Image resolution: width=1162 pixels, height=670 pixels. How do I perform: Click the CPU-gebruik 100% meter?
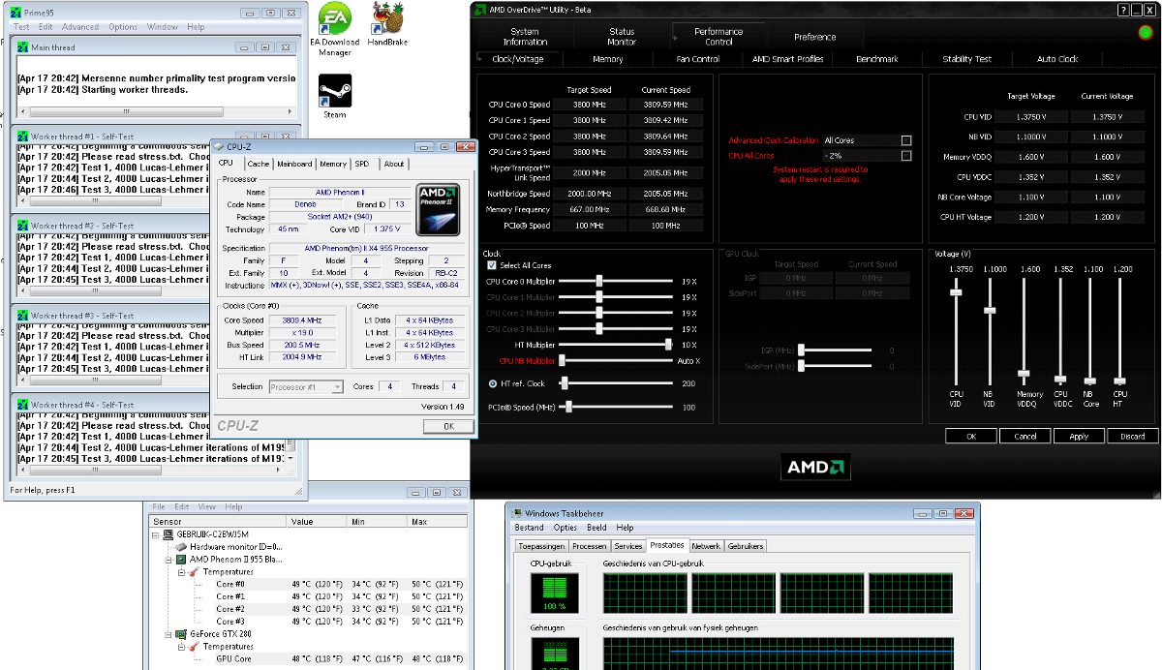[x=554, y=592]
